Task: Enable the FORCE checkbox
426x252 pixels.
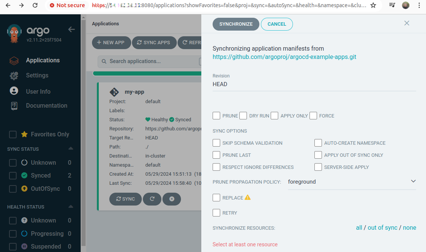Action: point(313,116)
